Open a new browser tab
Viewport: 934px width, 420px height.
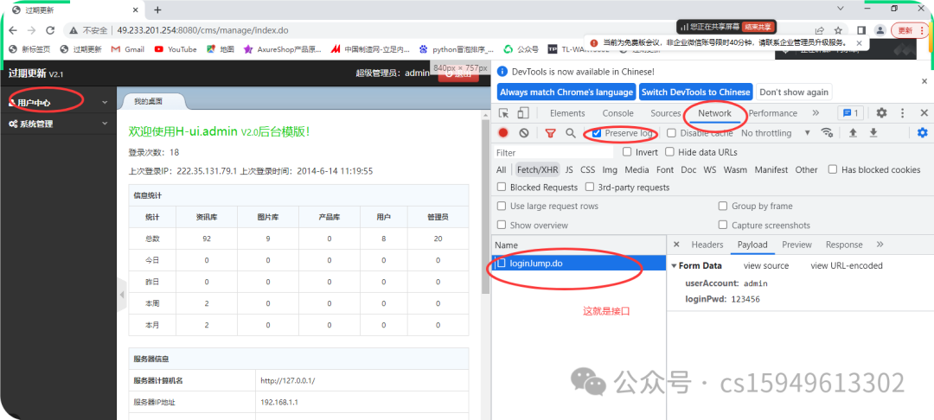pos(157,10)
